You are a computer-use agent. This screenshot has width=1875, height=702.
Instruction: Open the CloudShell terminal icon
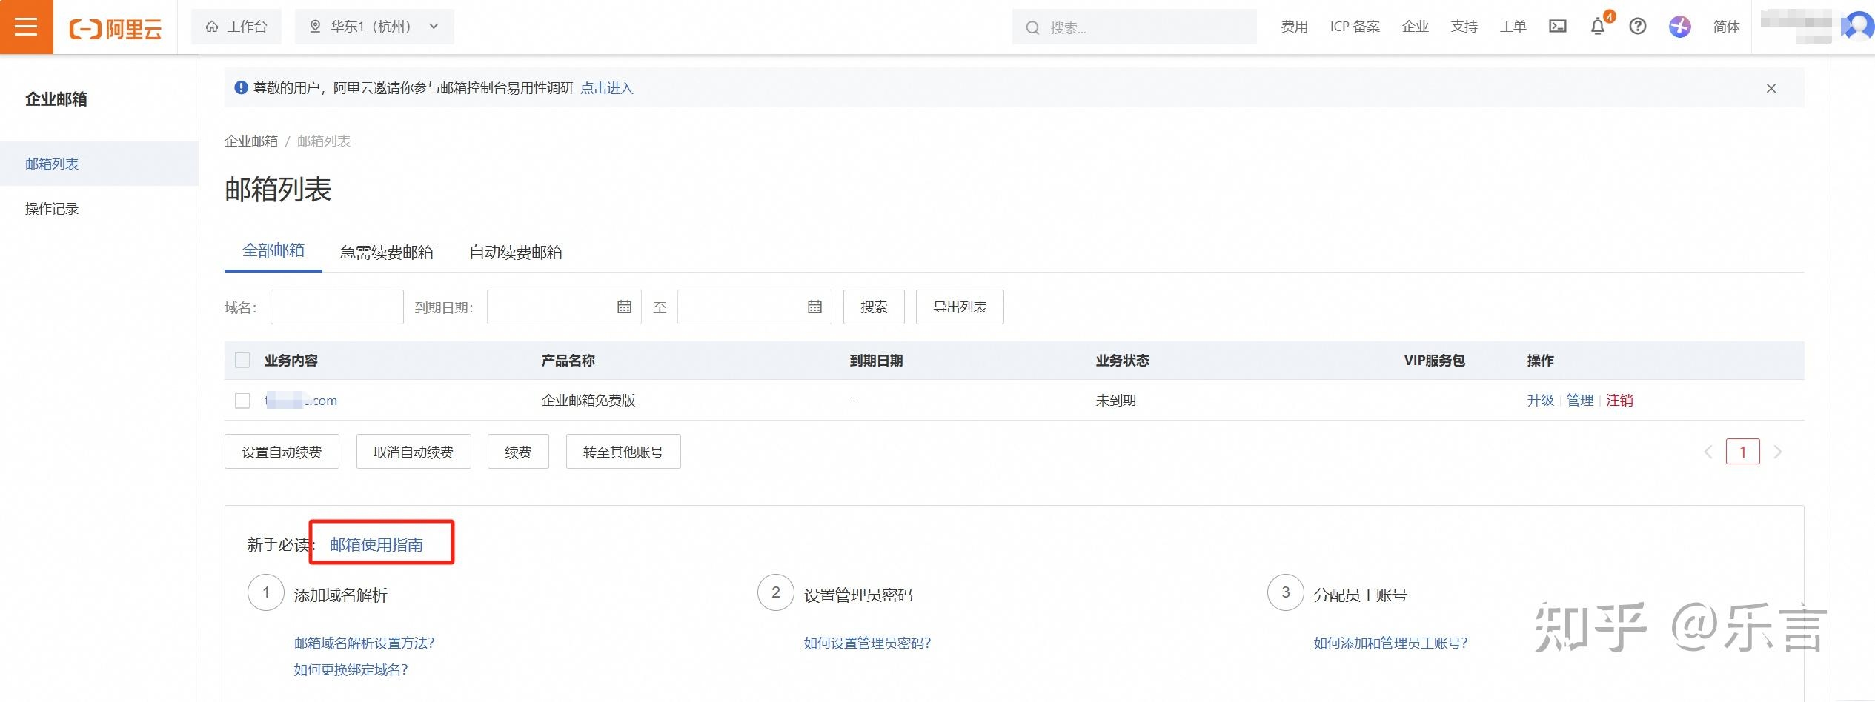[1558, 26]
